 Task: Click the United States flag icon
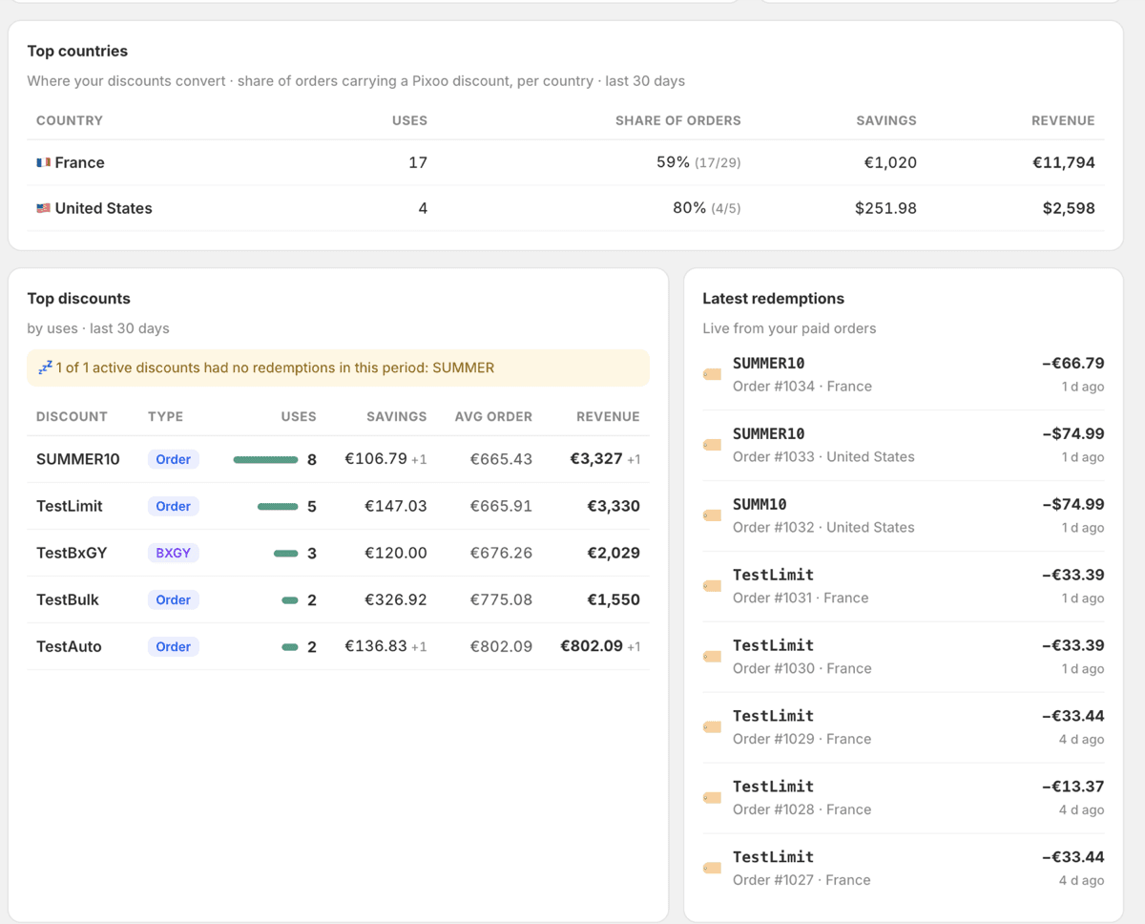click(x=43, y=208)
